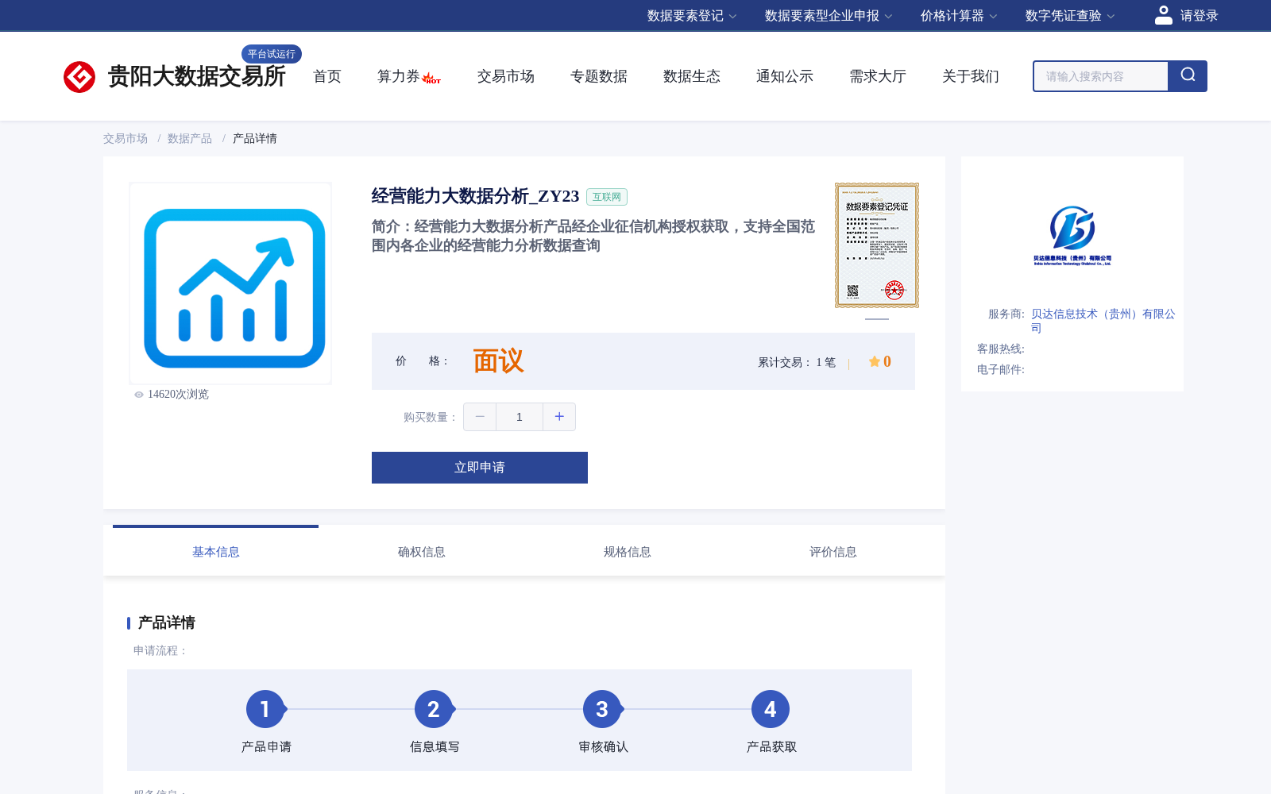The image size is (1271, 794).
Task: Click the user avatar login icon
Action: point(1164,15)
